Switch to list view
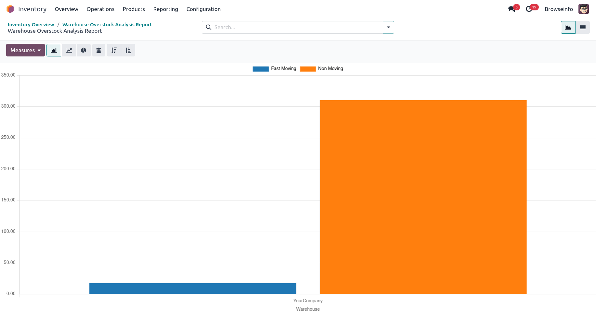 pos(583,28)
